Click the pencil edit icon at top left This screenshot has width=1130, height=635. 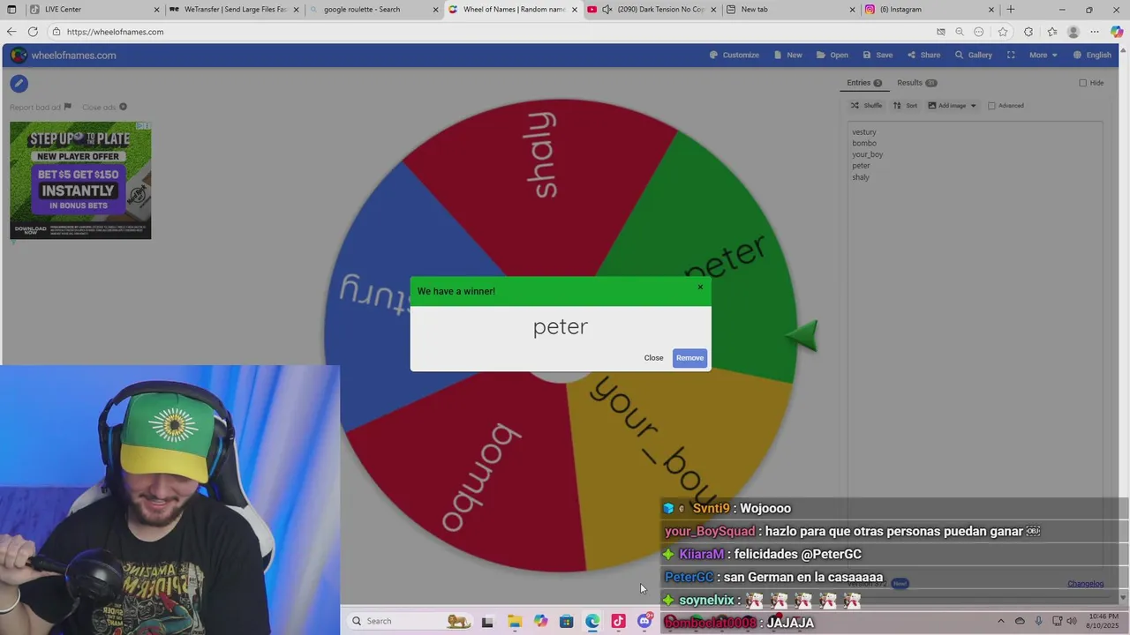[19, 84]
